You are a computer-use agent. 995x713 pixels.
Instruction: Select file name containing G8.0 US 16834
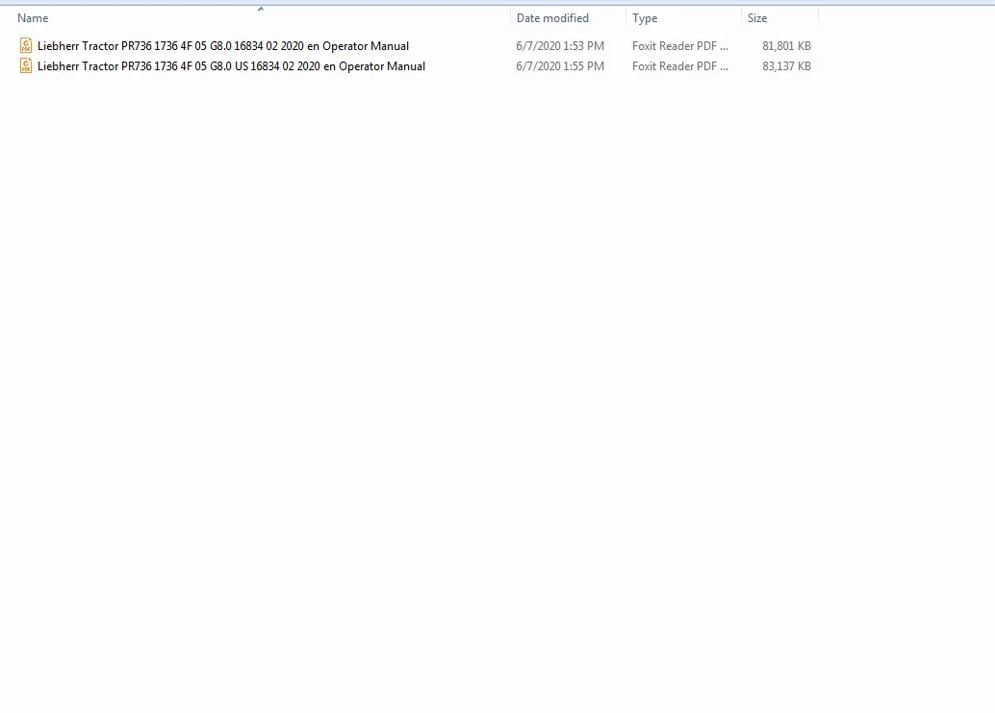pos(231,66)
